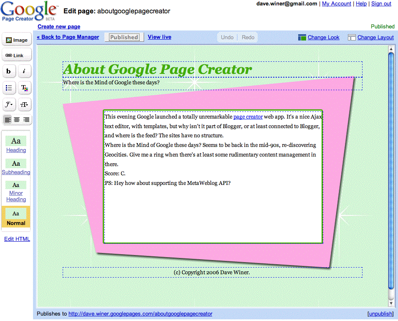This screenshot has width=398, height=321.
Task: Click the Undo button
Action: [x=227, y=37]
